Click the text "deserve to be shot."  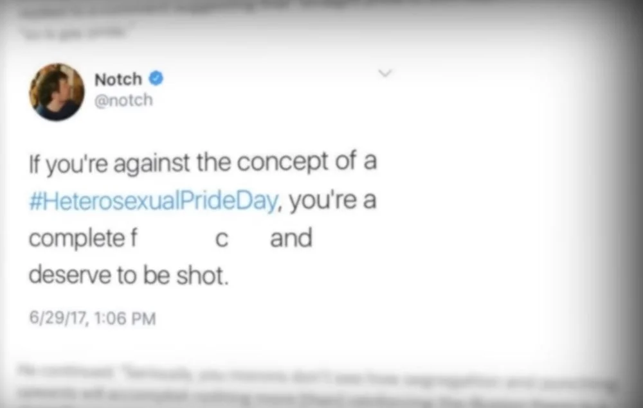[129, 276]
